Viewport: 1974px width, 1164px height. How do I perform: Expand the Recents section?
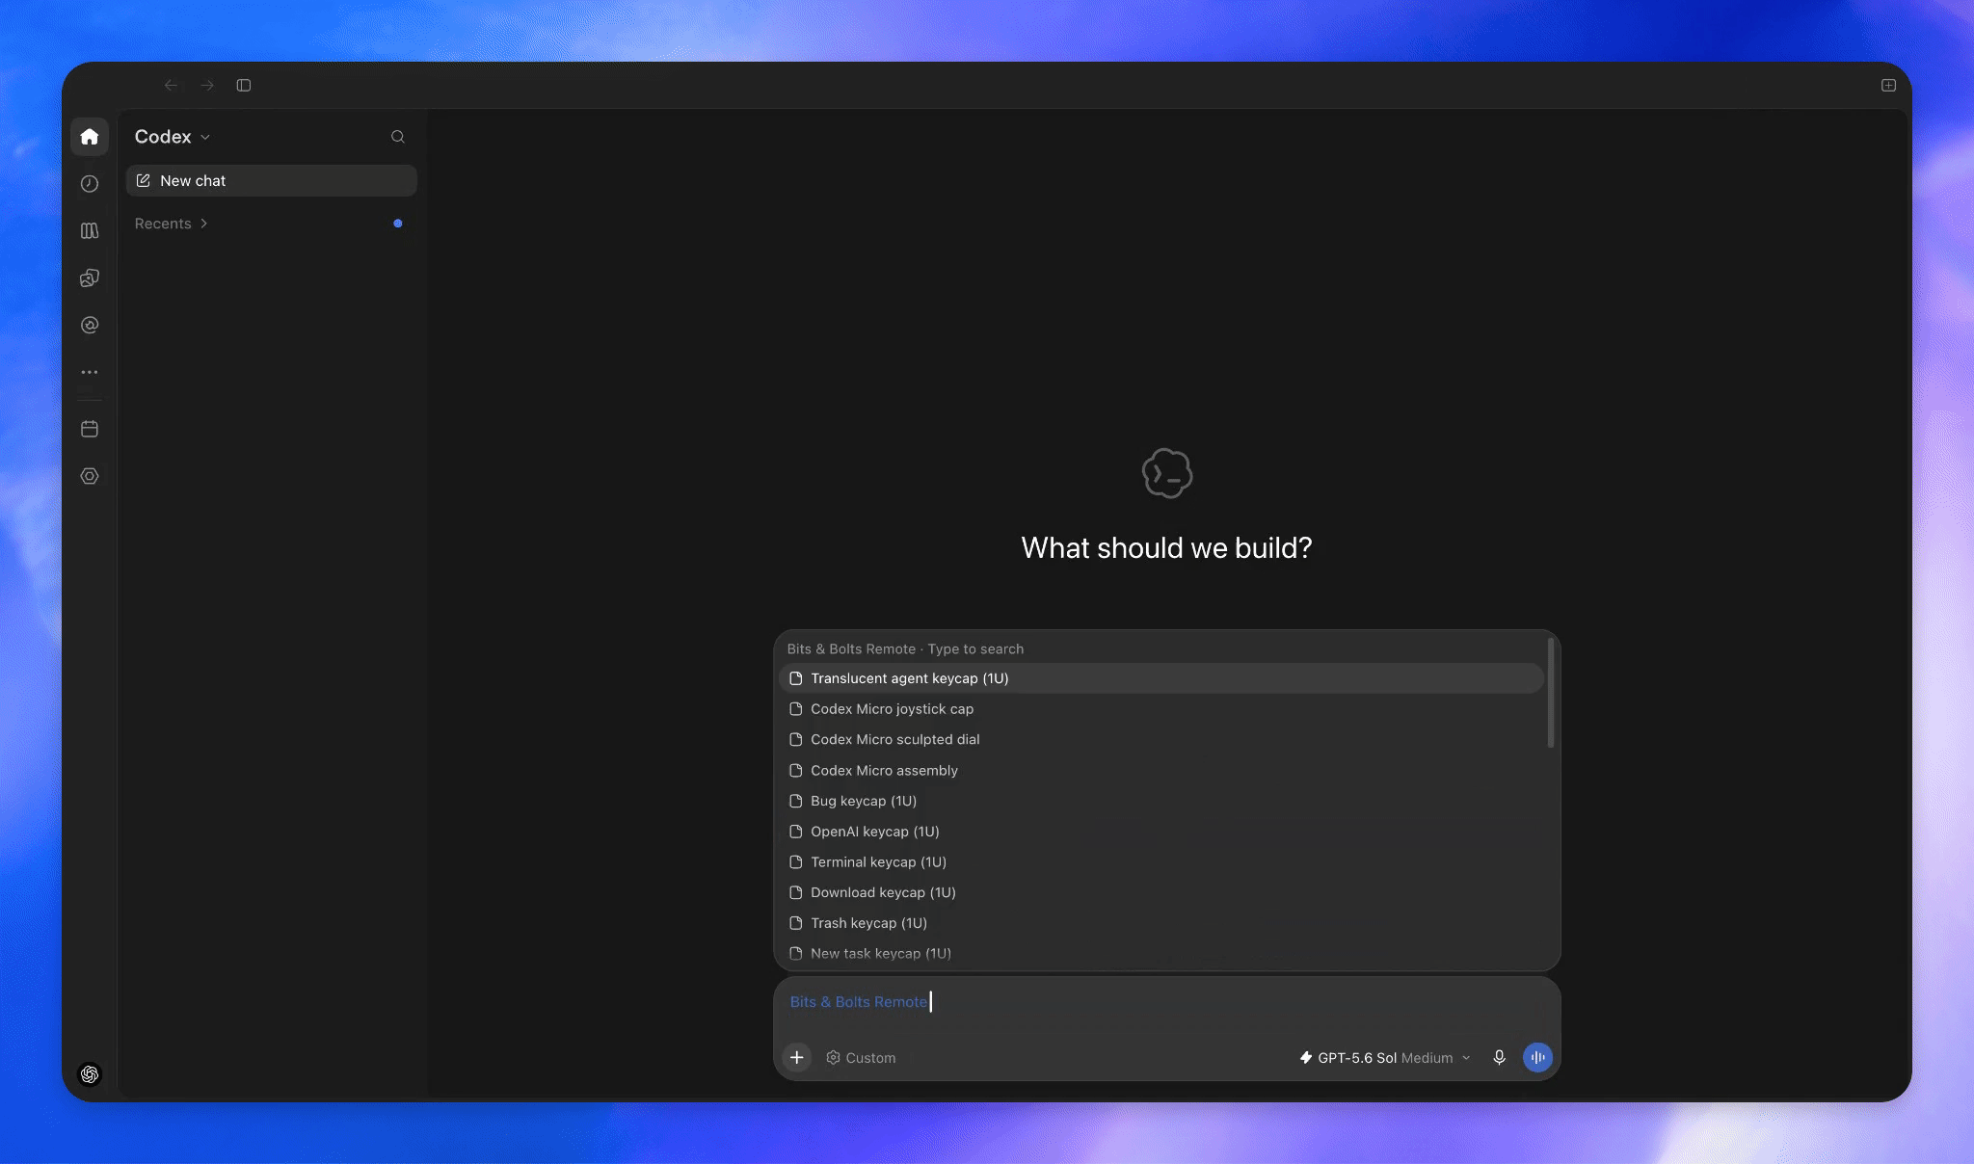click(172, 224)
